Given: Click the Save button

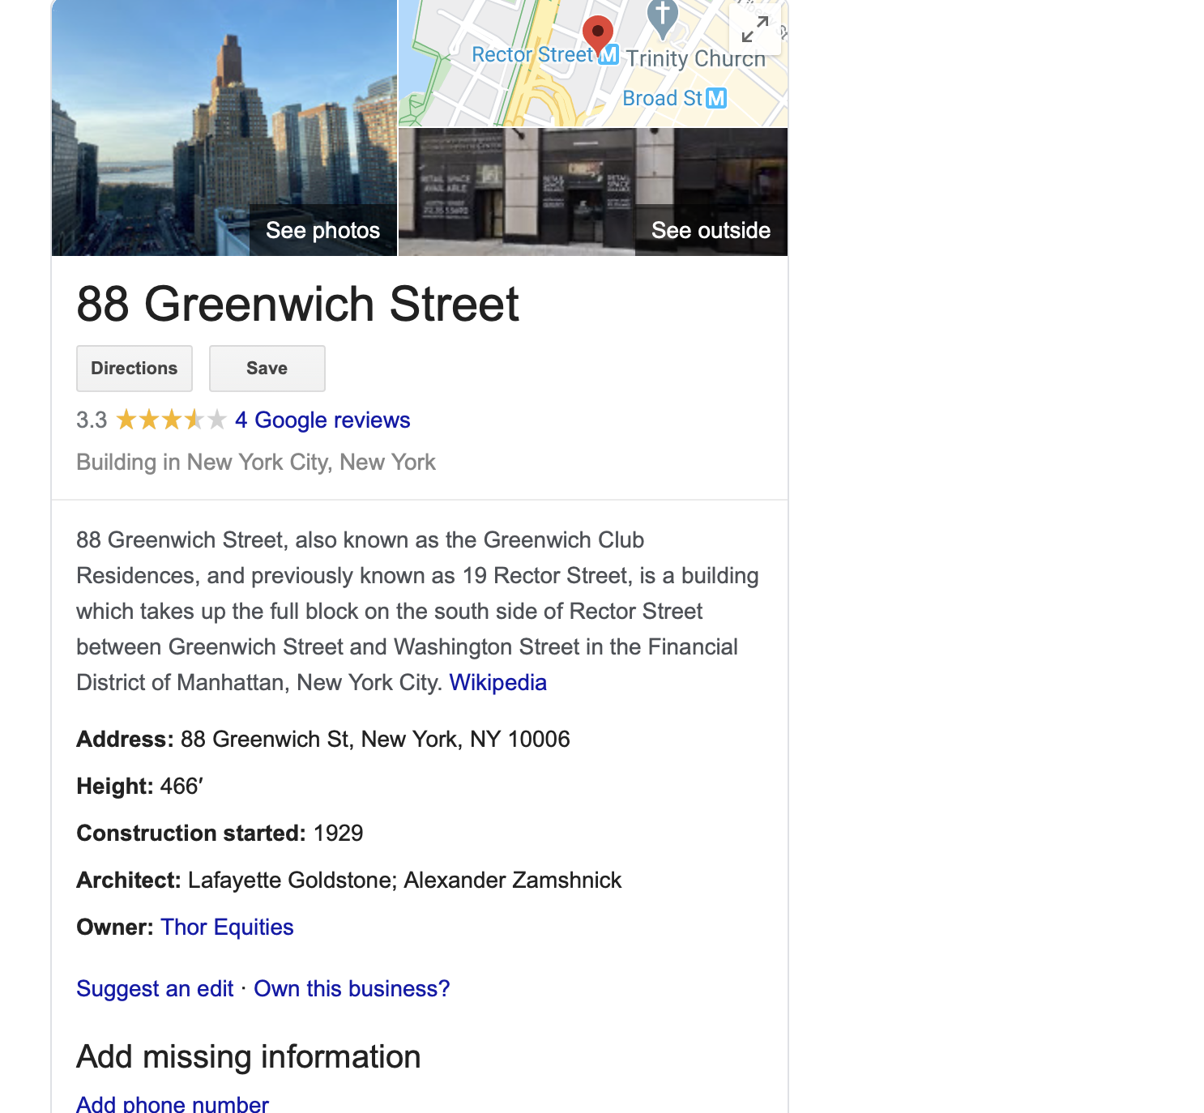Looking at the screenshot, I should click(267, 369).
